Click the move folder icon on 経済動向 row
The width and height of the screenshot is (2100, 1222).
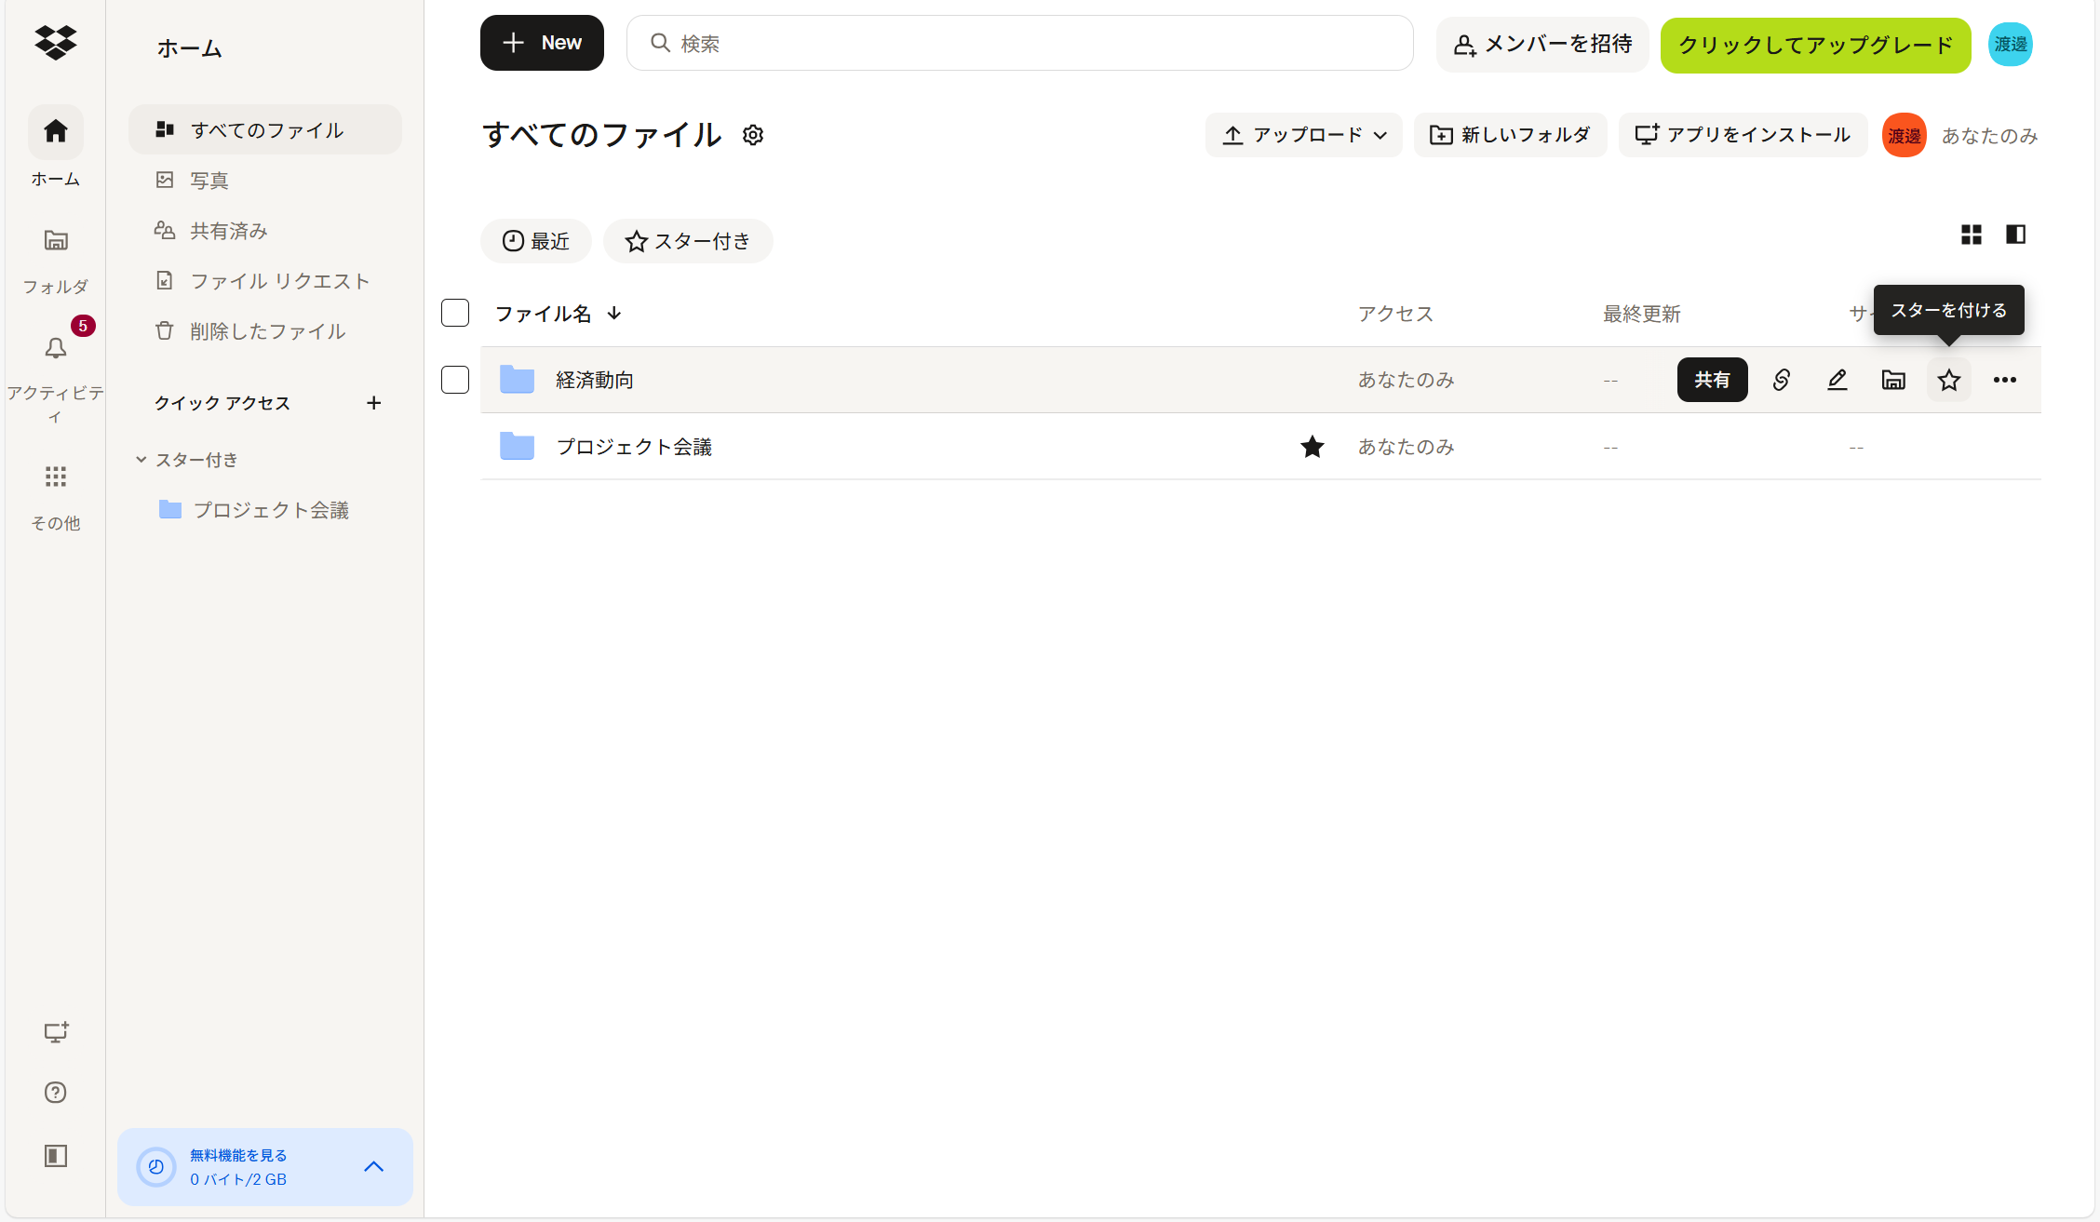pos(1893,380)
